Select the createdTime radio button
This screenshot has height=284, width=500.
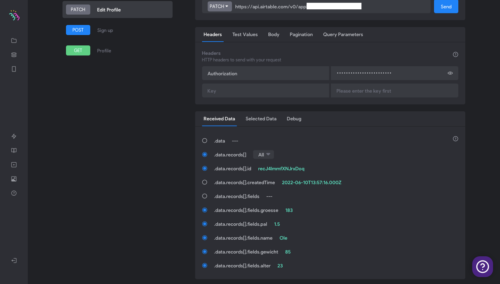pos(205,182)
